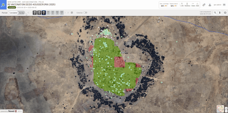Click the Teams report progress bar
This screenshot has width=228, height=113.
(x=176, y=6)
